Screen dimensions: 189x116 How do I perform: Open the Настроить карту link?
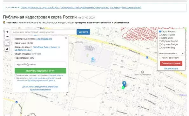171,69
